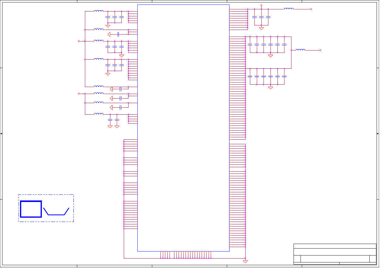Click the title block in the bottom-right corner
This screenshot has height=270, width=383.
[x=335, y=254]
